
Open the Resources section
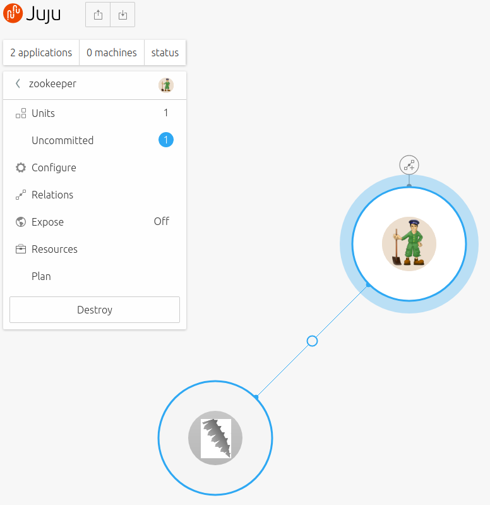click(54, 250)
